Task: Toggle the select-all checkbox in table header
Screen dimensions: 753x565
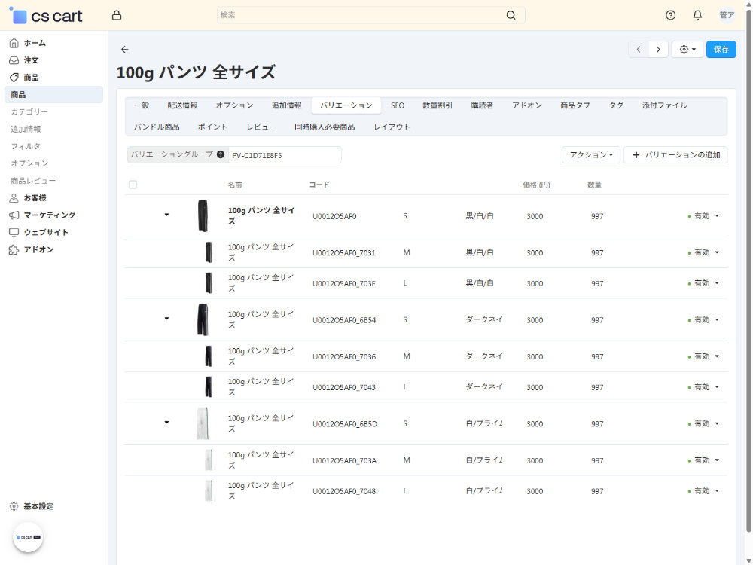Action: [x=133, y=185]
